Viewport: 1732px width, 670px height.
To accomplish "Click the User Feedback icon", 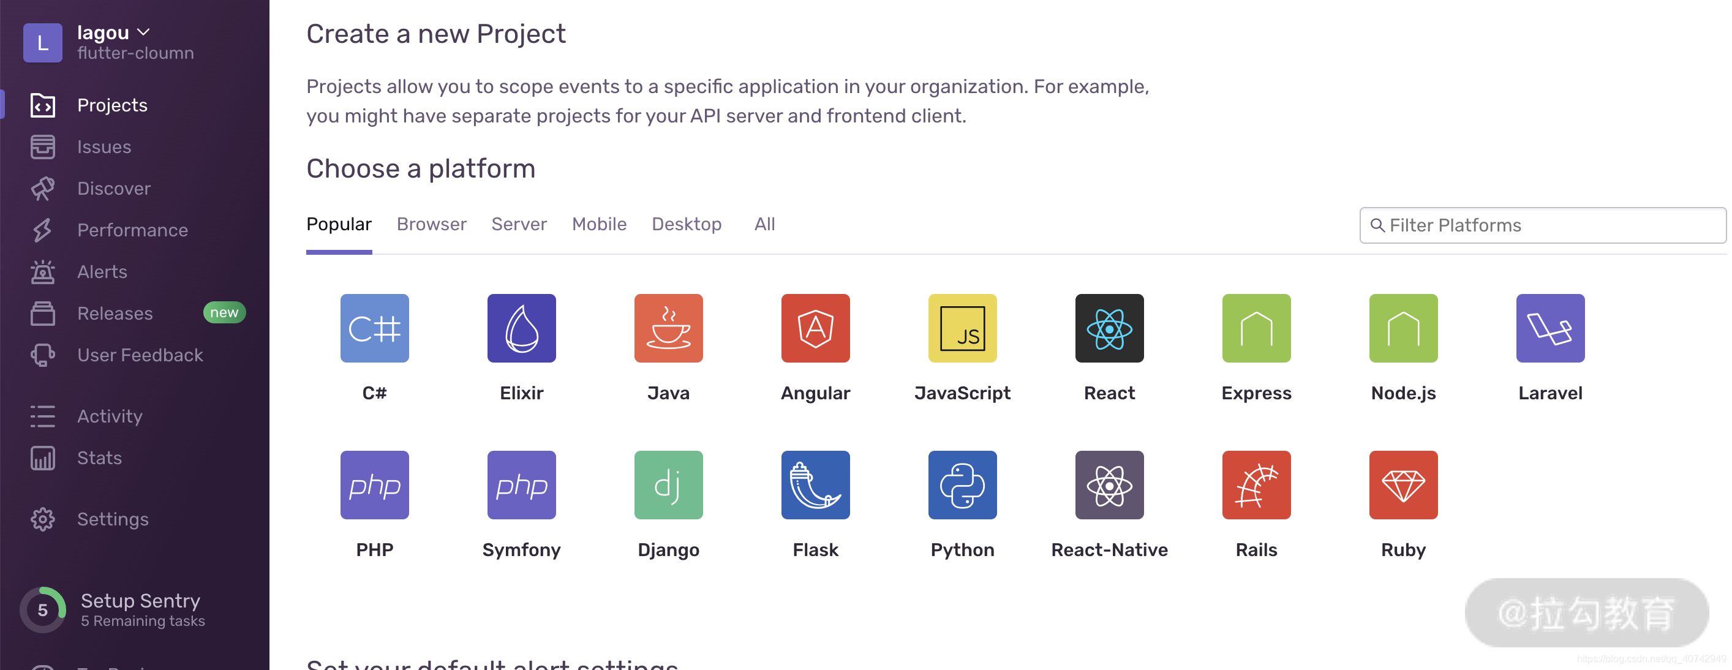I will (42, 355).
